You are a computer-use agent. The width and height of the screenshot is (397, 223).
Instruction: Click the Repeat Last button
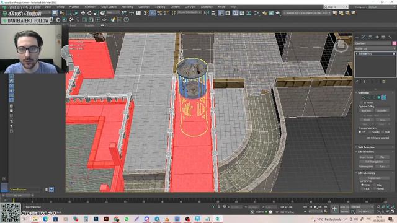click(x=374, y=178)
